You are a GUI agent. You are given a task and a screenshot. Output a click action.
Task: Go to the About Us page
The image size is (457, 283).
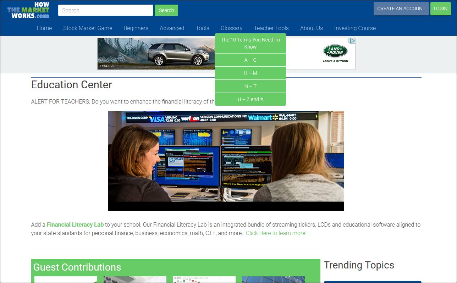[x=312, y=28]
